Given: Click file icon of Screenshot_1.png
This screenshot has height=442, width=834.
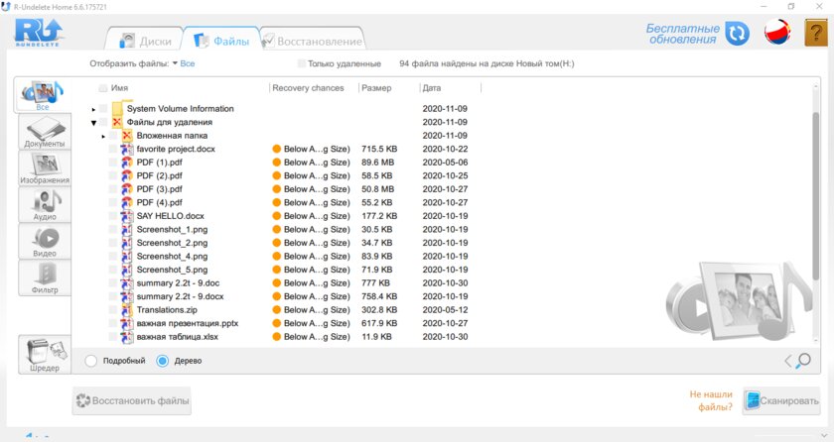Looking at the screenshot, I should (x=127, y=229).
